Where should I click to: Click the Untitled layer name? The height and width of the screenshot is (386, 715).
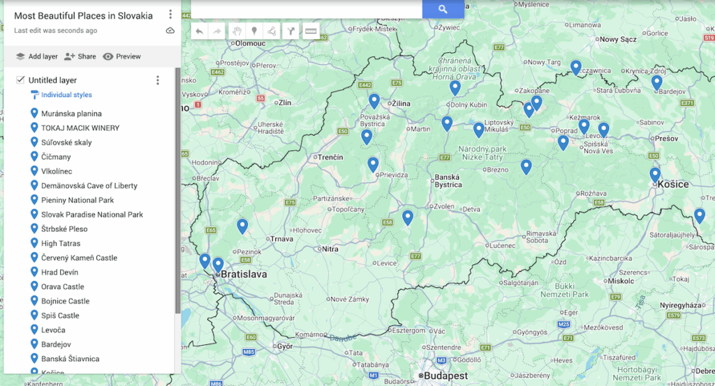pyautogui.click(x=52, y=80)
